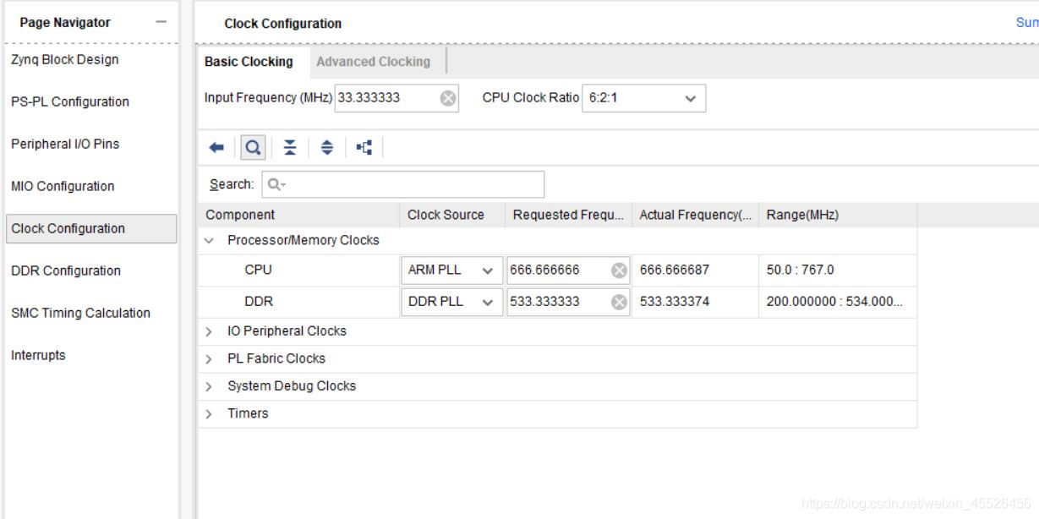Clear the CPU requested frequency value
Screen dimensions: 1039x519
coord(619,270)
